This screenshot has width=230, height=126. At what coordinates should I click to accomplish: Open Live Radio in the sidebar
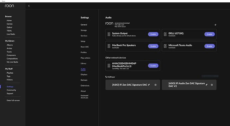[11, 34]
